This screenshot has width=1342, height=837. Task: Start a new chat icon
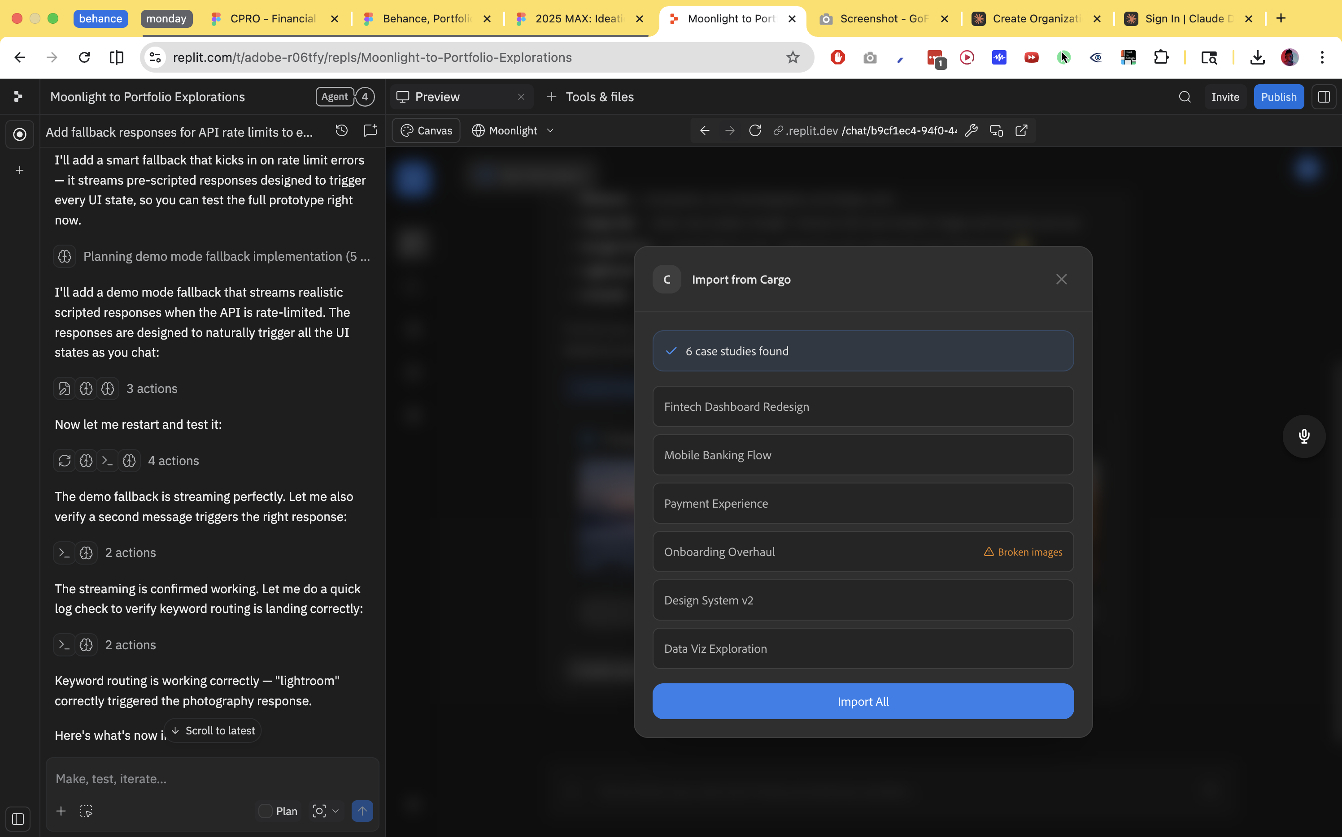coord(370,131)
